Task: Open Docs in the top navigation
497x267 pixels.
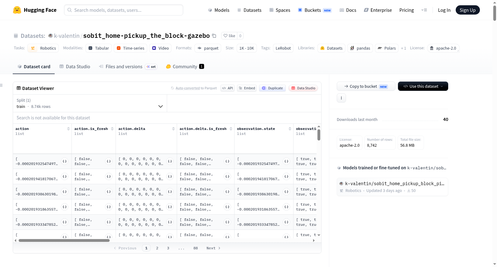Action: coord(348,10)
